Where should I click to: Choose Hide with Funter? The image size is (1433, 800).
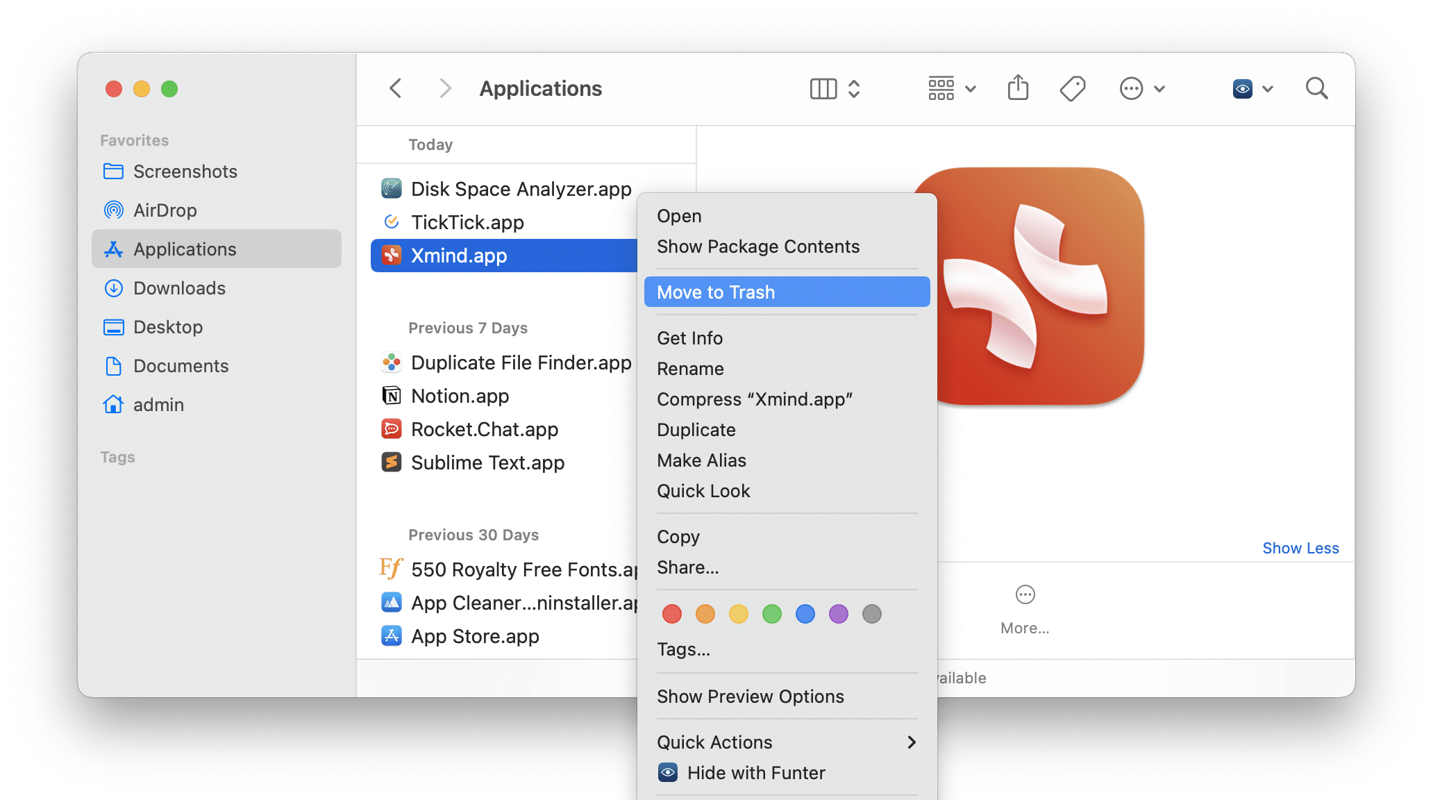tap(787, 773)
